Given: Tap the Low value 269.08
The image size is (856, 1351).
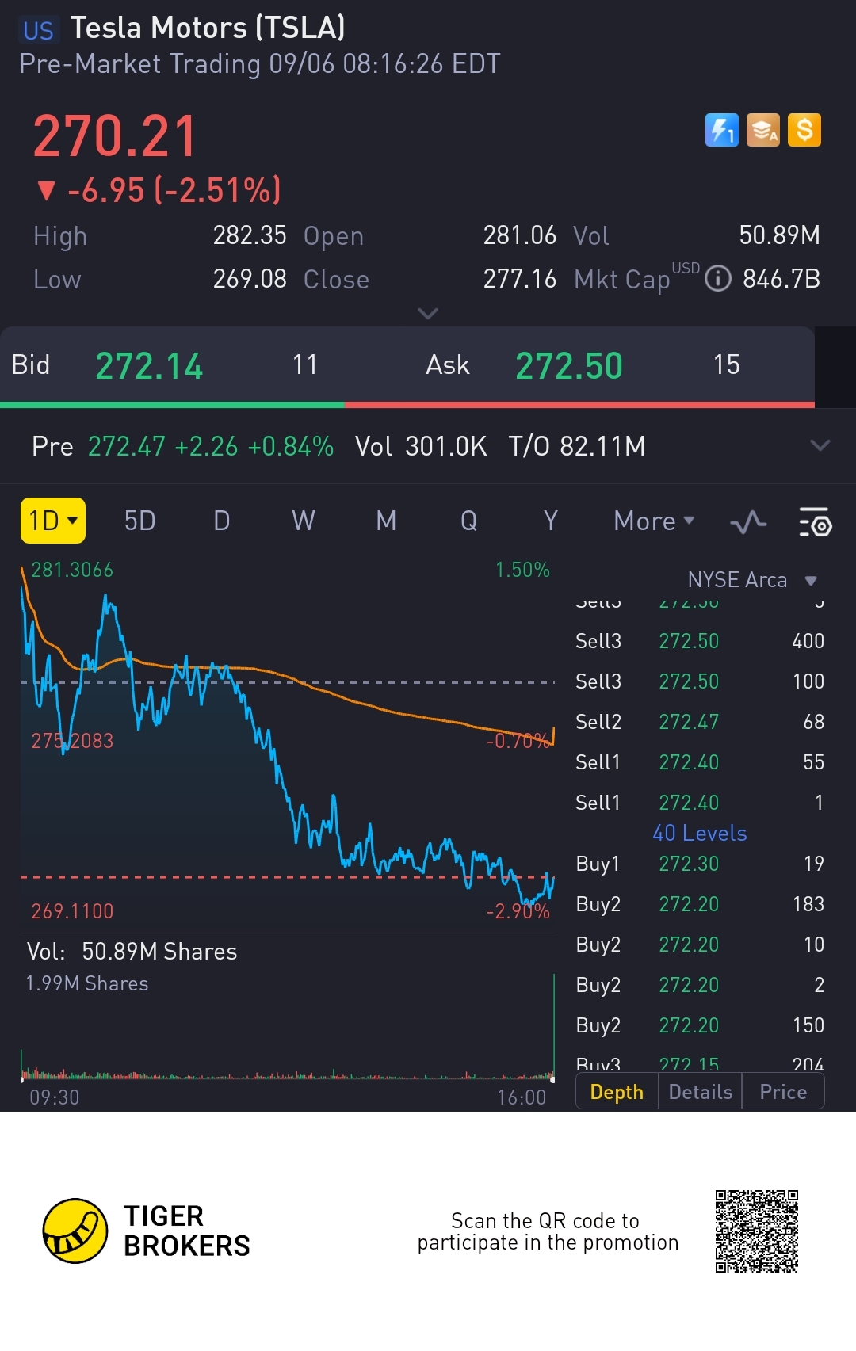Looking at the screenshot, I should point(250,279).
